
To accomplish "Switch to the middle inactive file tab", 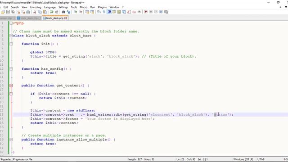I will (x=29, y=18).
